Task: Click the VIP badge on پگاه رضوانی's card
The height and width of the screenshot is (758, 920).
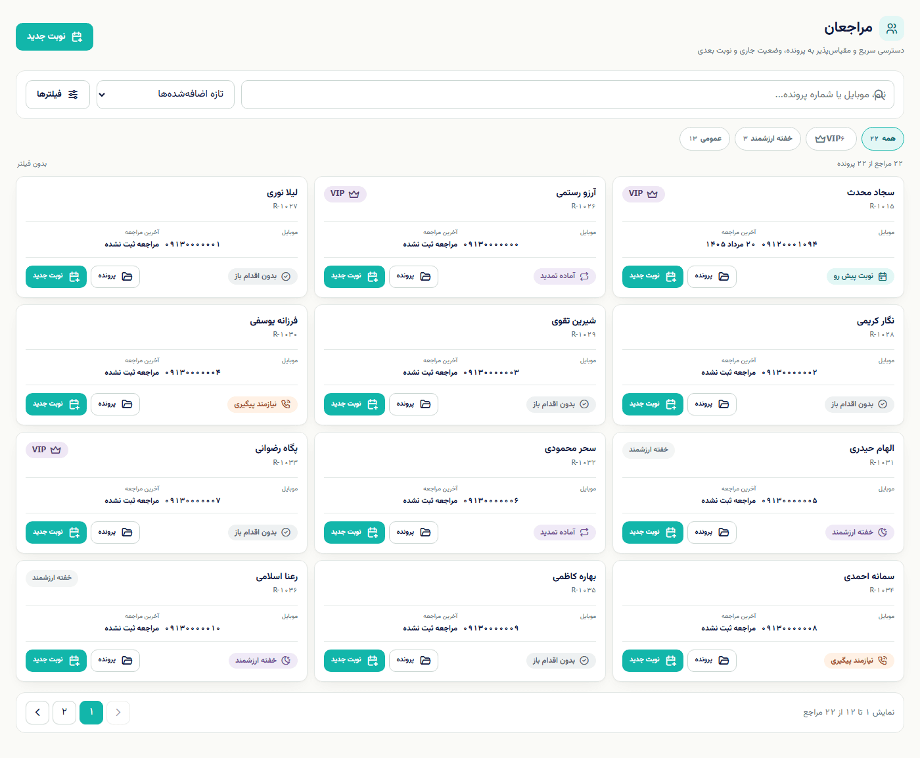Action: pos(47,450)
